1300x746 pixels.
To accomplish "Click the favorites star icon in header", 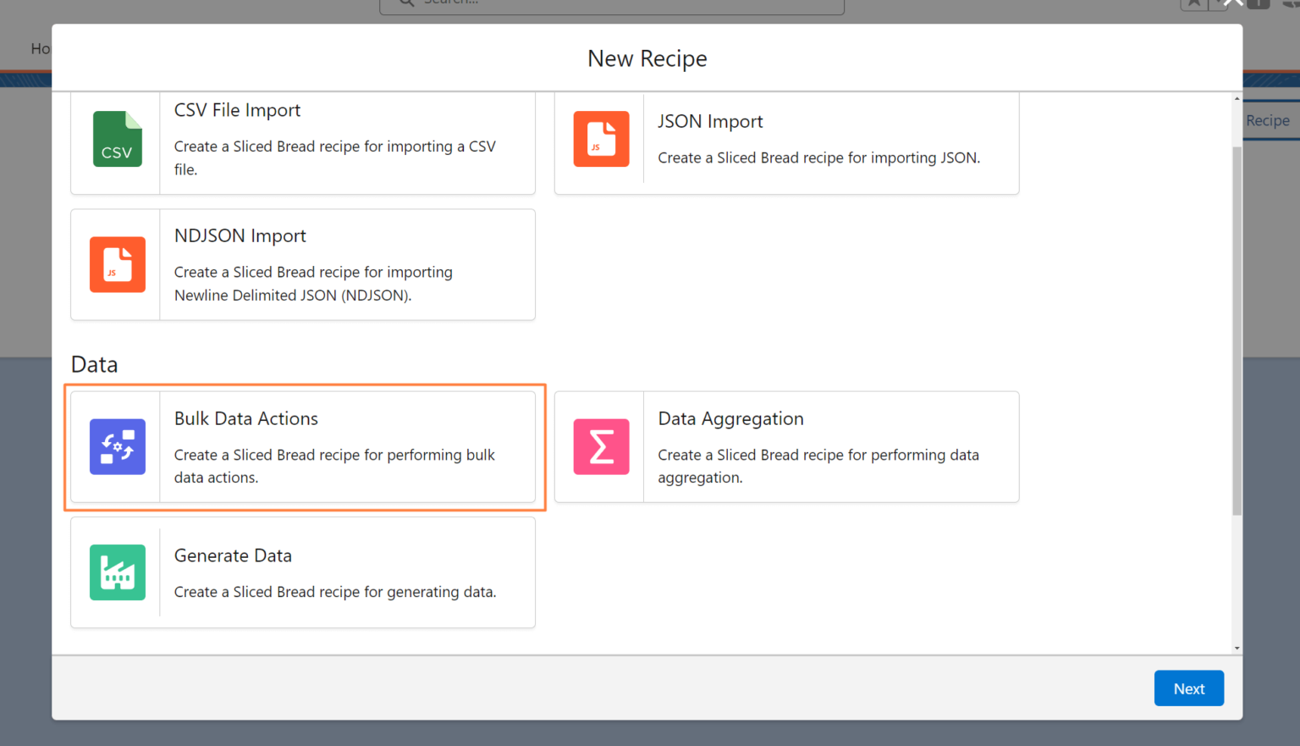I will [x=1193, y=3].
